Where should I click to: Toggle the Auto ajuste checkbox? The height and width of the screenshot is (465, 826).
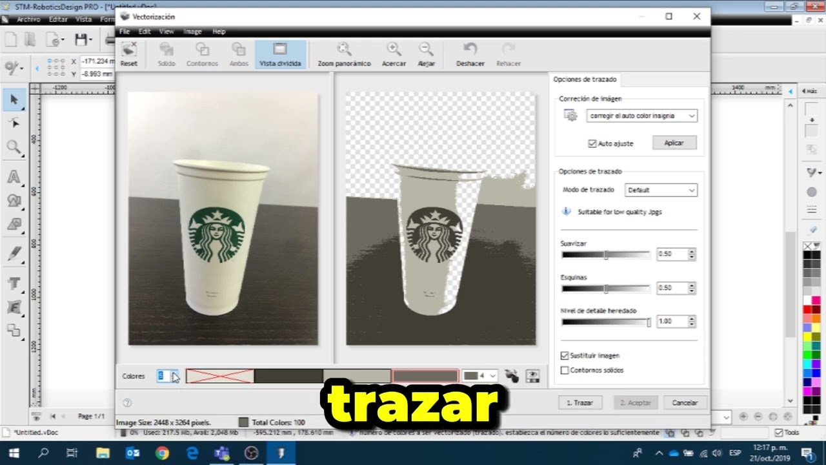pyautogui.click(x=592, y=143)
